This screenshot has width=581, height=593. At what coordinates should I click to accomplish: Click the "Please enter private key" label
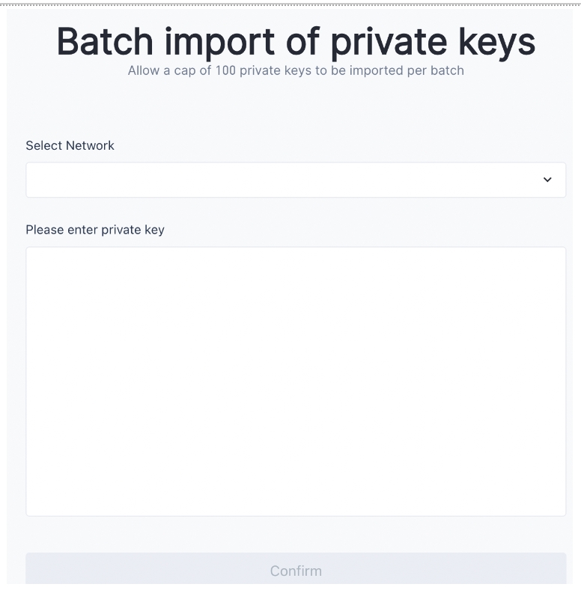[95, 229]
